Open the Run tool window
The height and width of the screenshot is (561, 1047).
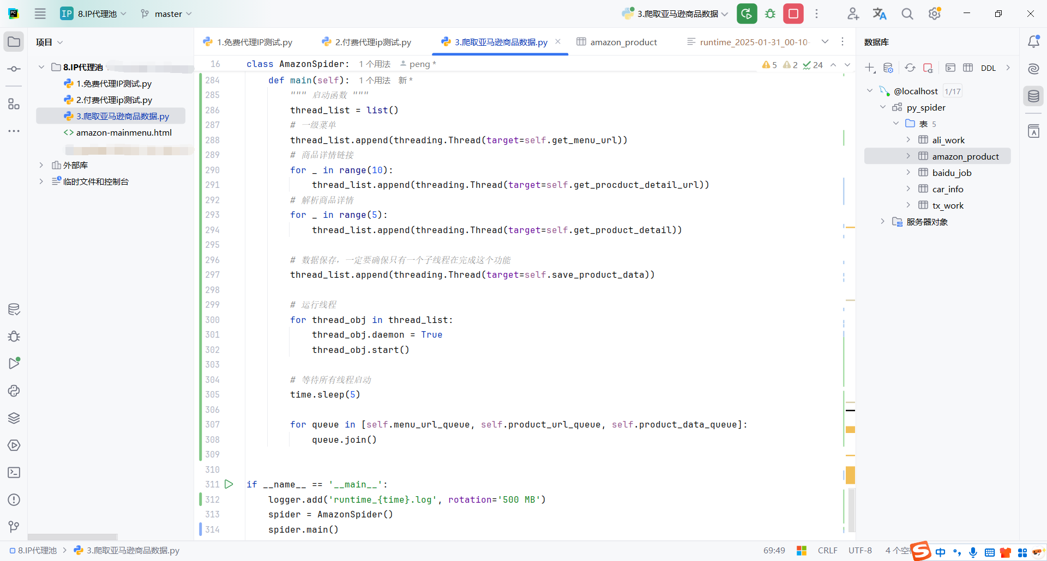click(x=14, y=363)
